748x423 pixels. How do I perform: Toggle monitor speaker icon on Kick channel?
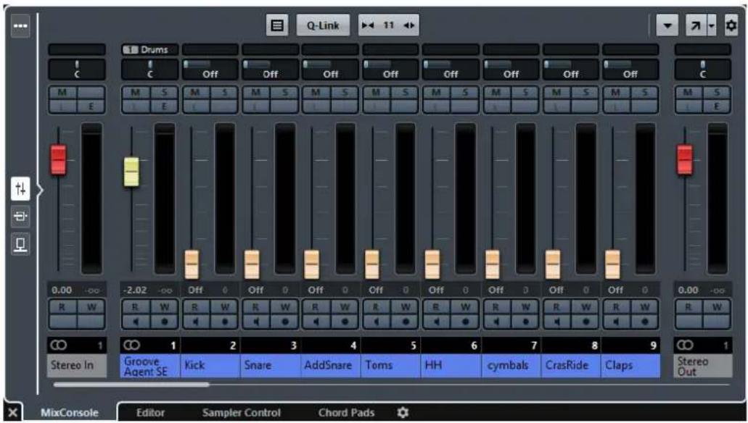click(x=196, y=322)
